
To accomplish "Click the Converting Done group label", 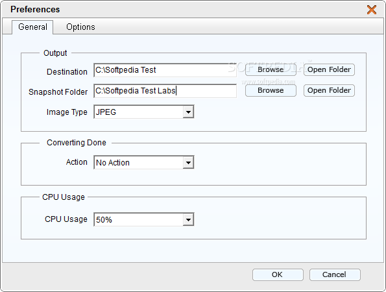I will 77,143.
